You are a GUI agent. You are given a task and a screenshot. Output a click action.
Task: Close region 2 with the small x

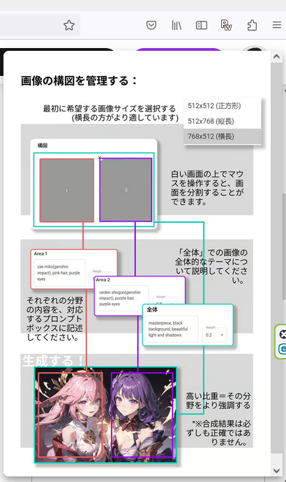[100, 157]
